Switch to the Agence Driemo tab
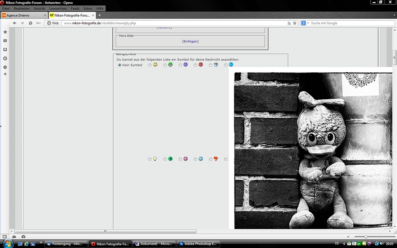Screen dimensions: 397x248 (24, 15)
